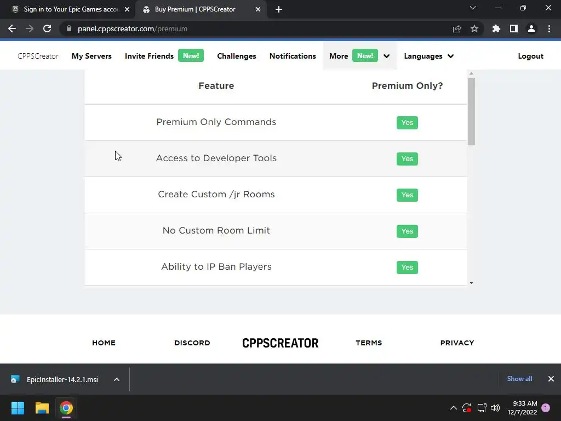The width and height of the screenshot is (561, 421).
Task: Open the notification count badge
Action: pyautogui.click(x=546, y=408)
